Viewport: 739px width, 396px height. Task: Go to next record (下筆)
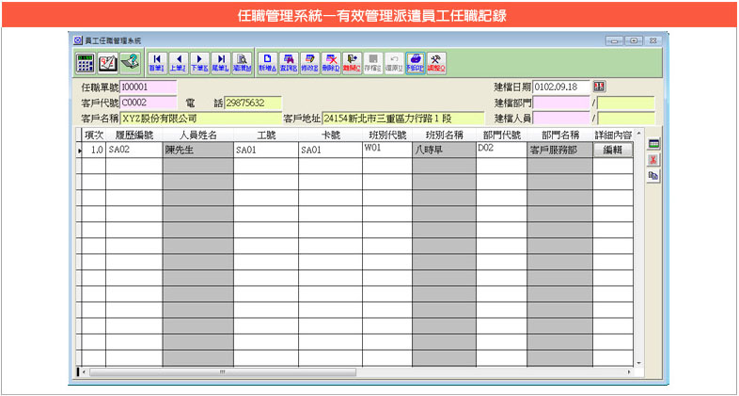pos(198,63)
